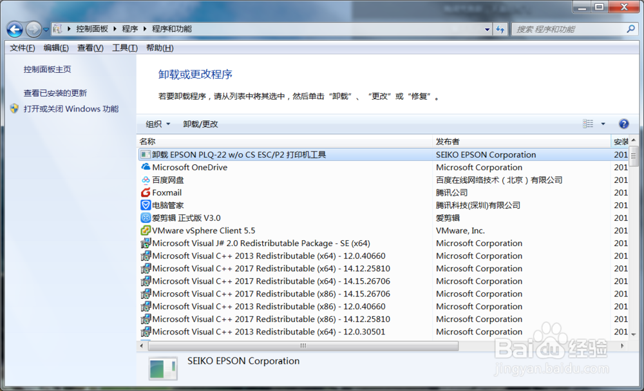Open the address bar history dropdown
This screenshot has width=644, height=391.
(x=487, y=29)
